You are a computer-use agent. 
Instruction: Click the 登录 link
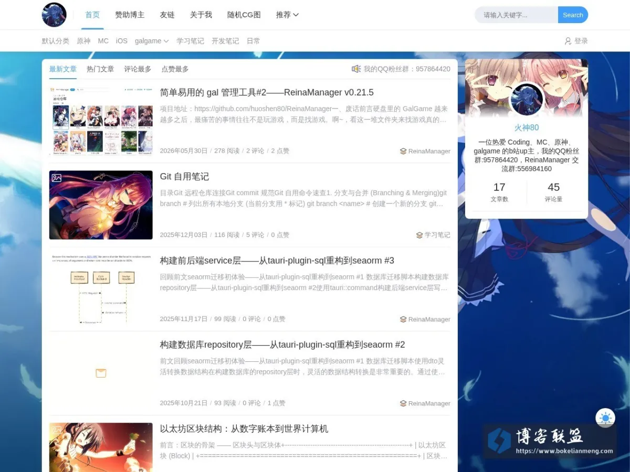pyautogui.click(x=581, y=41)
